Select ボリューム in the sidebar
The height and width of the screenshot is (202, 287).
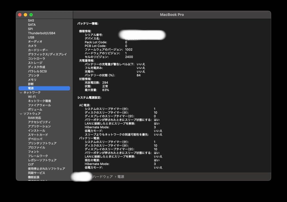point(35,109)
